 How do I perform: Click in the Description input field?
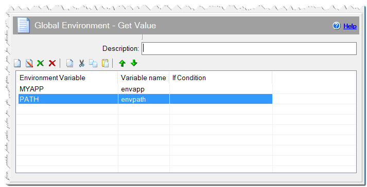point(249,48)
